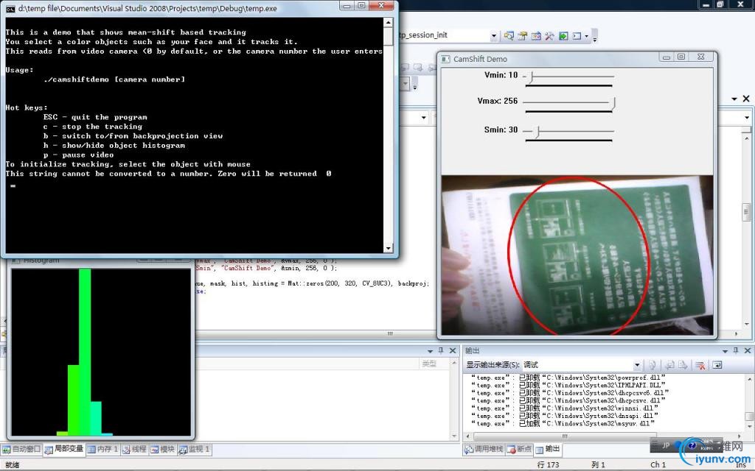Screen dimensions: 755x471
Task: Clear all output icon with red X
Action: (700, 365)
